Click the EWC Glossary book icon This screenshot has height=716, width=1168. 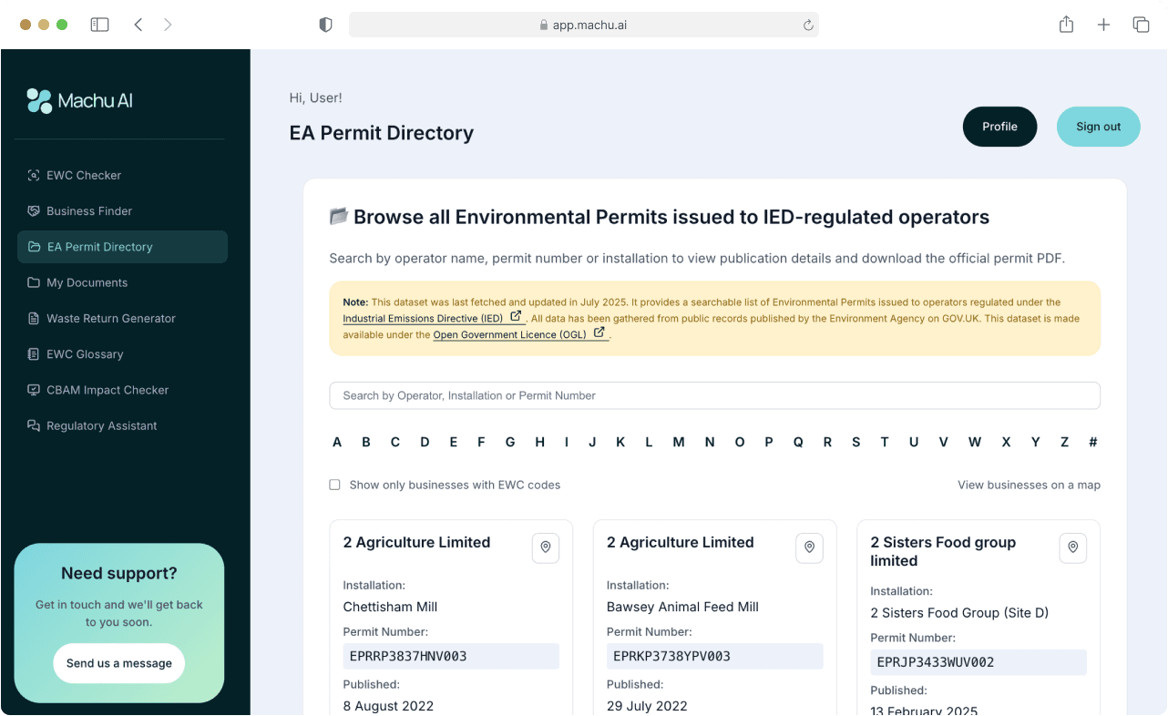[34, 354]
